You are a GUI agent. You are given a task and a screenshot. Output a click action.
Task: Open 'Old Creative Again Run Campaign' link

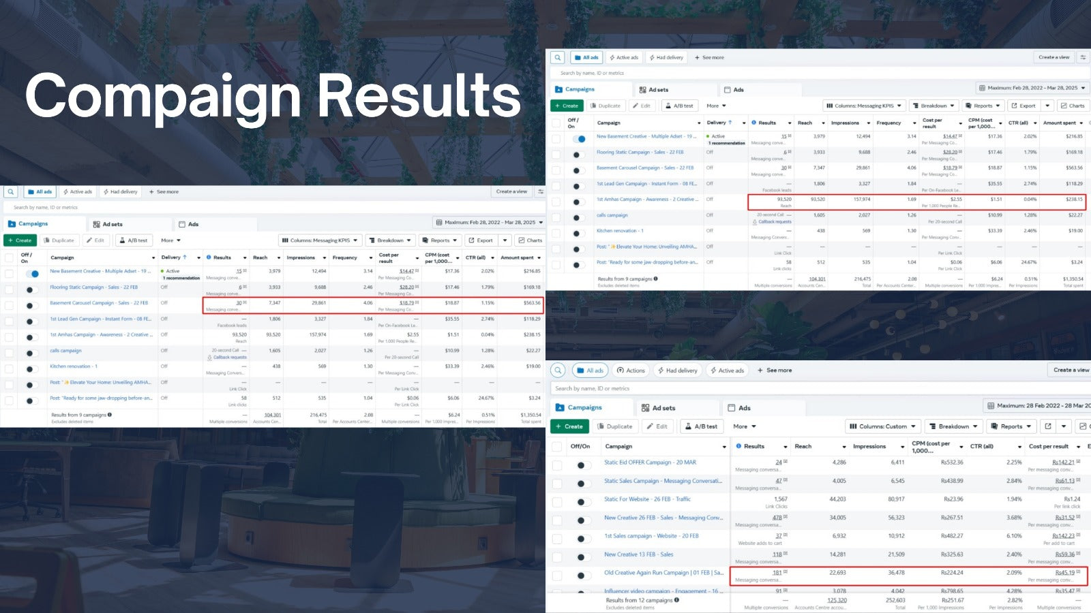point(663,573)
